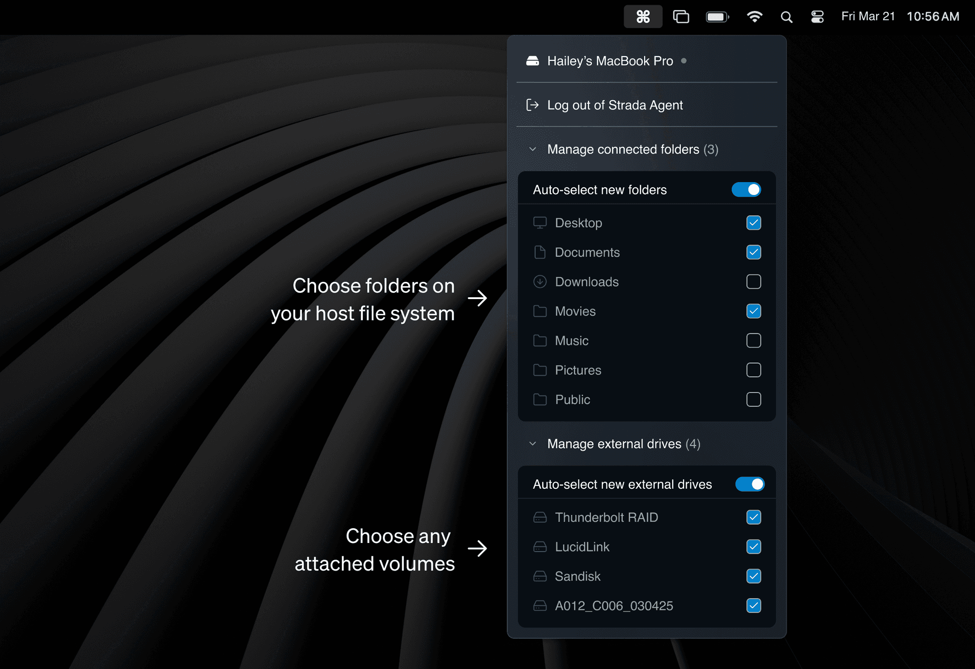The image size is (975, 669).
Task: Click Manage connected folders (3) heading
Action: [633, 149]
